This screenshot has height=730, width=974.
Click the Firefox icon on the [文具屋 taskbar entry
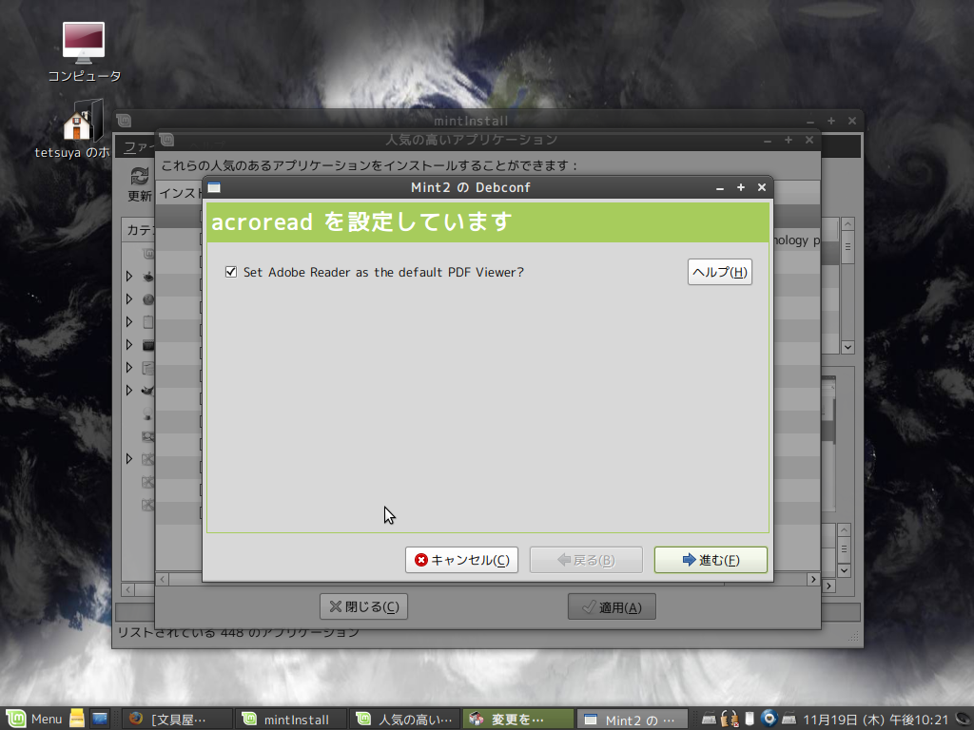pos(136,719)
